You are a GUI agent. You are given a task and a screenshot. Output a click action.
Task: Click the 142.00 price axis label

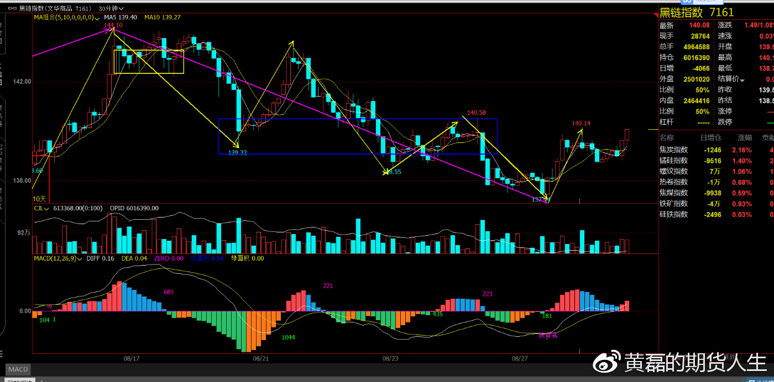pyautogui.click(x=22, y=81)
